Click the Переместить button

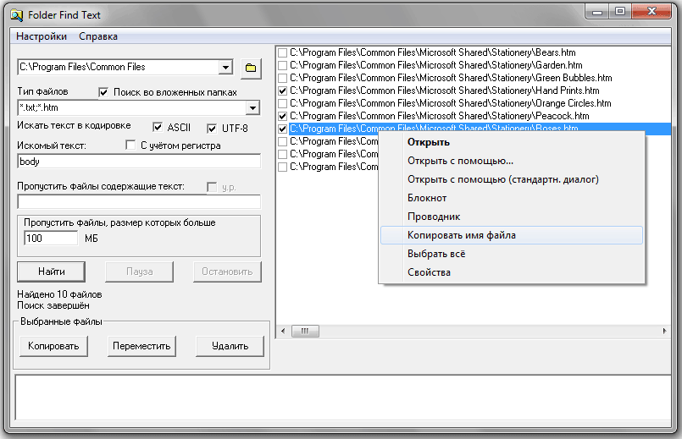[x=141, y=346]
